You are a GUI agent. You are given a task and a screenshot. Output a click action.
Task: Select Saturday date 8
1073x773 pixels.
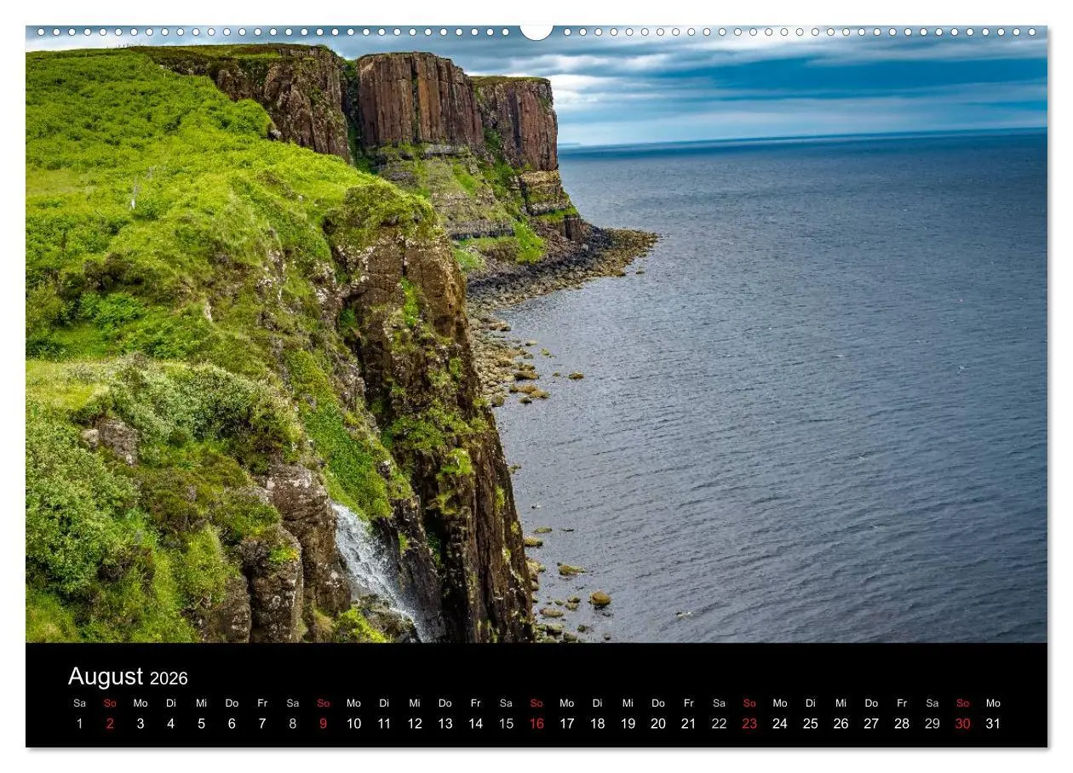click(x=293, y=724)
